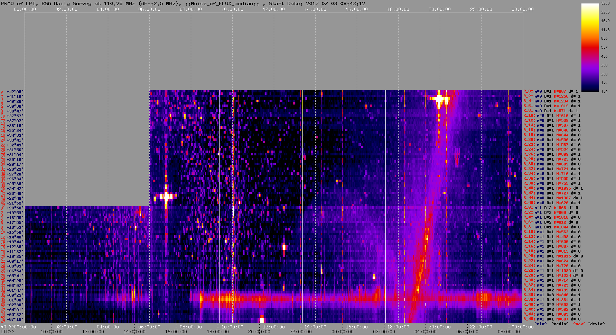Click the 'RA >>' axis label
The image size is (616, 335).
point(7,327)
